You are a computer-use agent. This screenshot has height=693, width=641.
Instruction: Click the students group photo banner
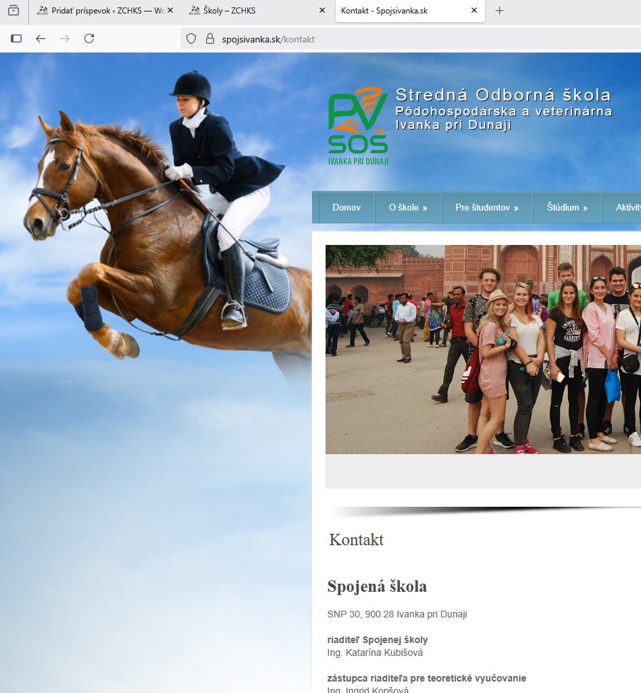483,349
